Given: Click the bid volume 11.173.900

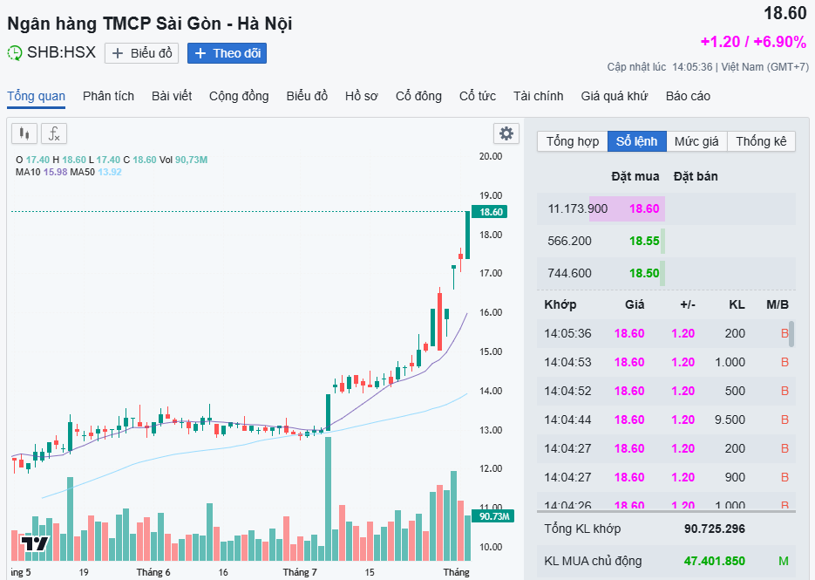Looking at the screenshot, I should pos(577,208).
